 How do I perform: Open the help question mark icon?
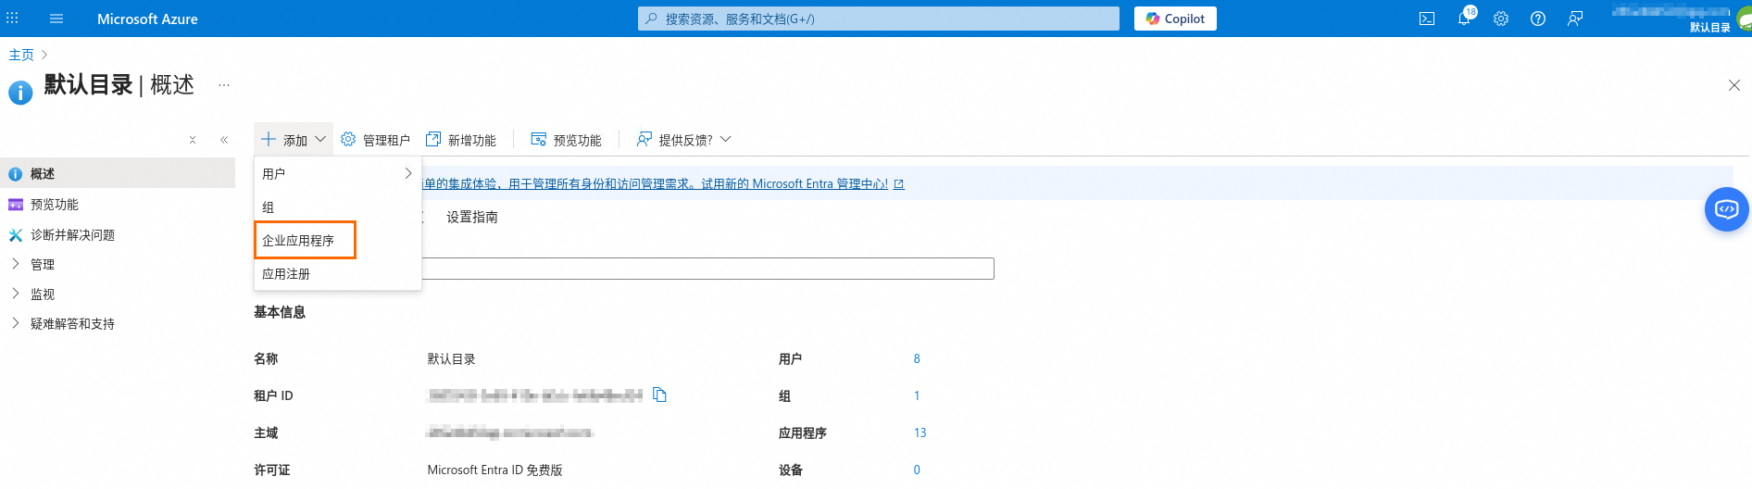1538,19
